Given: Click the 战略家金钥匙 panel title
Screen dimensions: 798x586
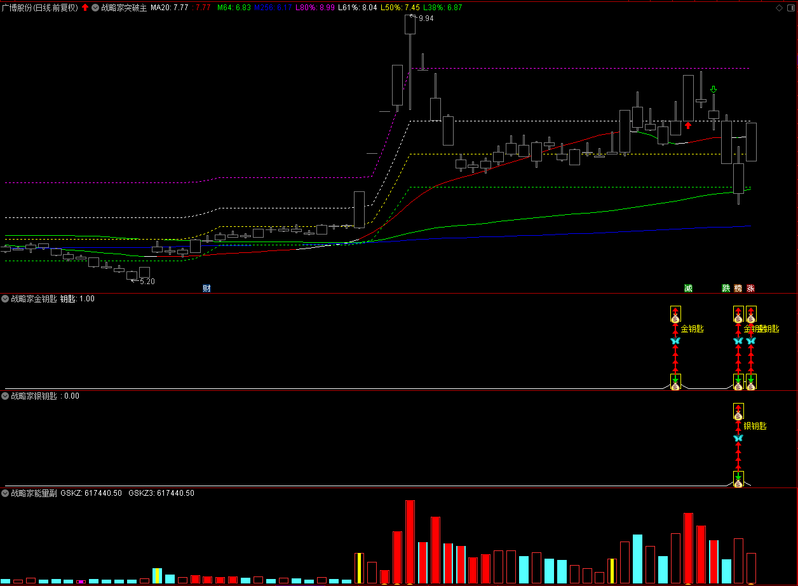Looking at the screenshot, I should tap(34, 299).
